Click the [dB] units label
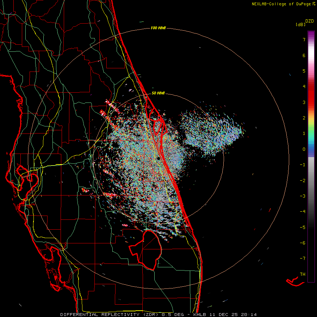 (301, 24)
